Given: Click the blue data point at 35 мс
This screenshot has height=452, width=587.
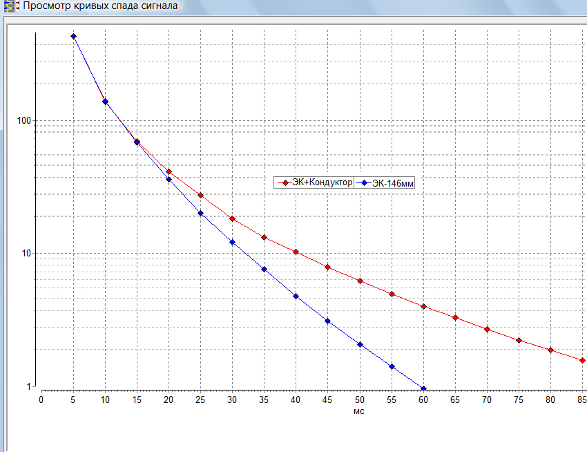Looking at the screenshot, I should coord(264,270).
